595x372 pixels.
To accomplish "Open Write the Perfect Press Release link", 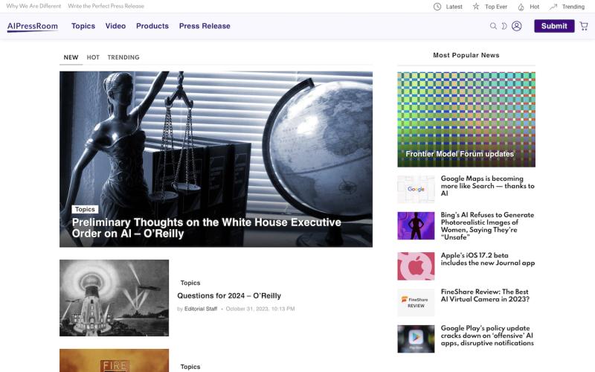I will (106, 6).
